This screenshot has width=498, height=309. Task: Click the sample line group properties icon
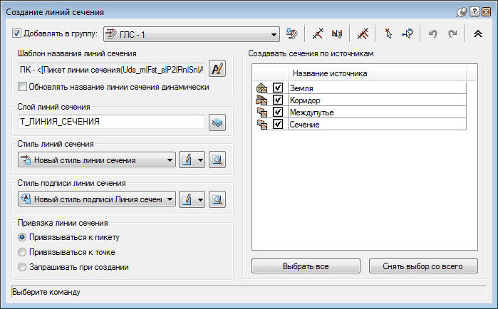(x=291, y=33)
